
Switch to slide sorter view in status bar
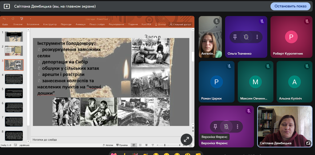point(140,145)
